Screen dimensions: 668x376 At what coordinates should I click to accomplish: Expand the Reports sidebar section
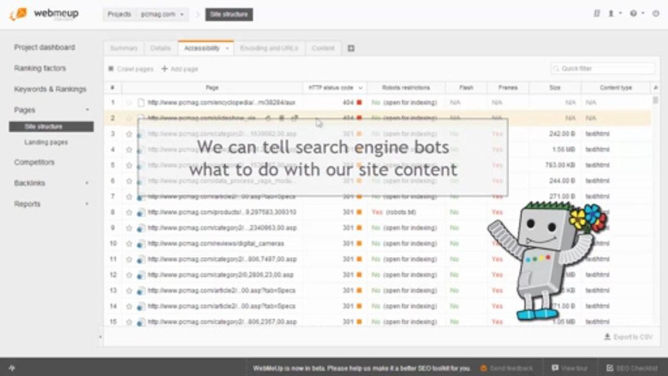pyautogui.click(x=87, y=204)
